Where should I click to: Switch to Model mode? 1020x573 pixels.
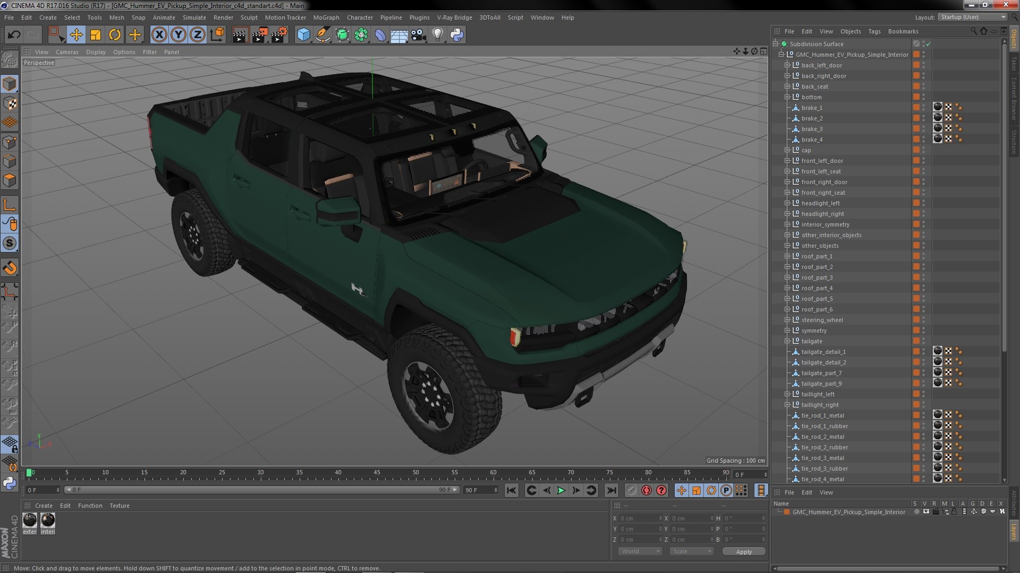10,84
